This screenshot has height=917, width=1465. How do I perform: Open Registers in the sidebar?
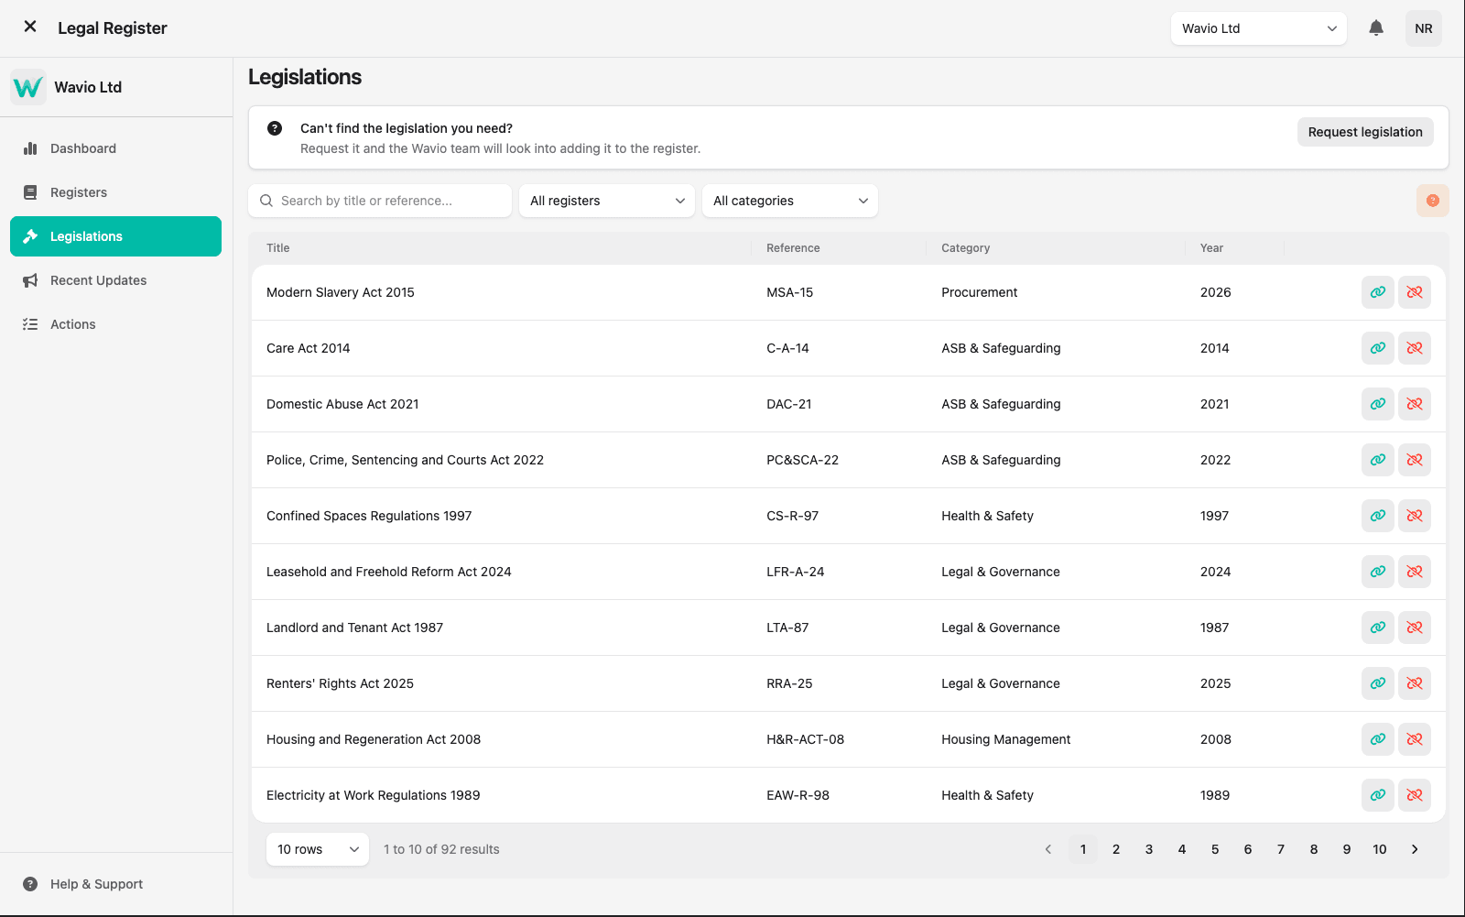tap(115, 192)
